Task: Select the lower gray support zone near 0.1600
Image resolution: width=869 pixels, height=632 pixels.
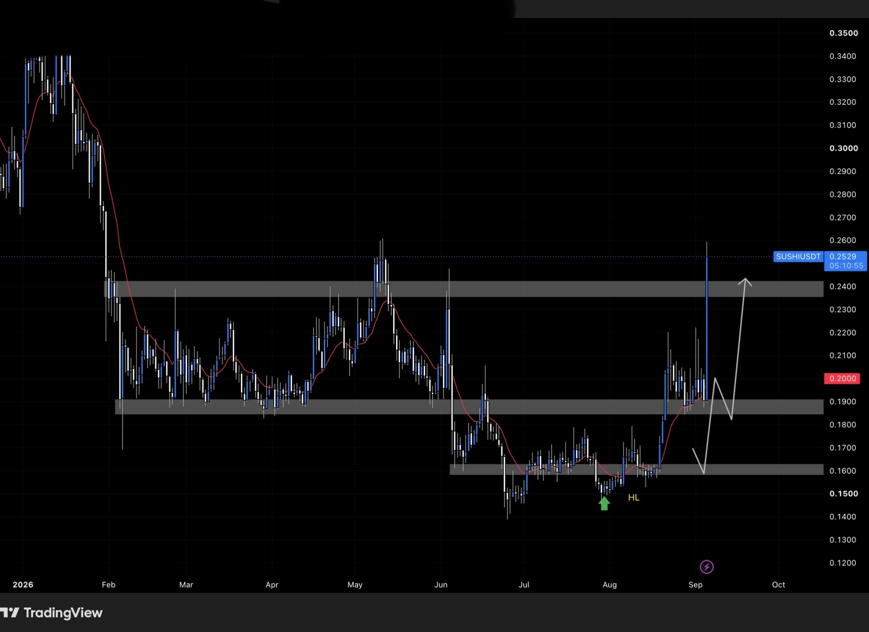Action: pyautogui.click(x=637, y=469)
